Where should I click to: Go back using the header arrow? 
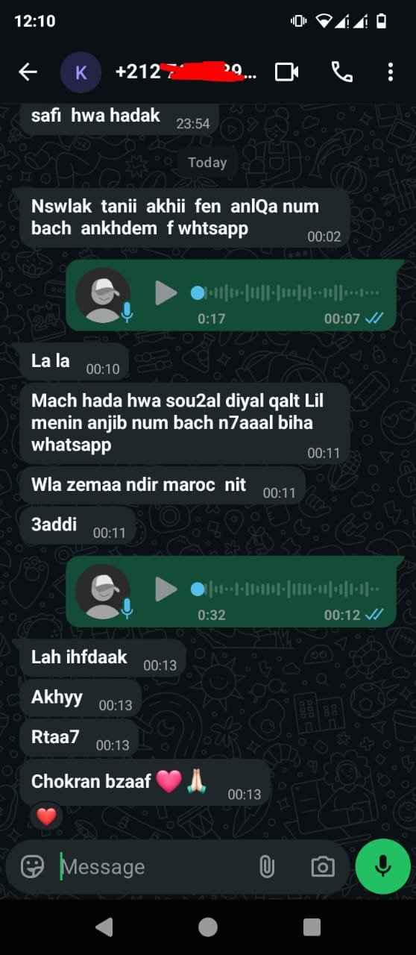(x=28, y=72)
